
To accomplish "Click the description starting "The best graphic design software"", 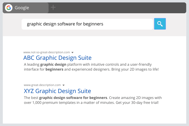I will 93,100.
